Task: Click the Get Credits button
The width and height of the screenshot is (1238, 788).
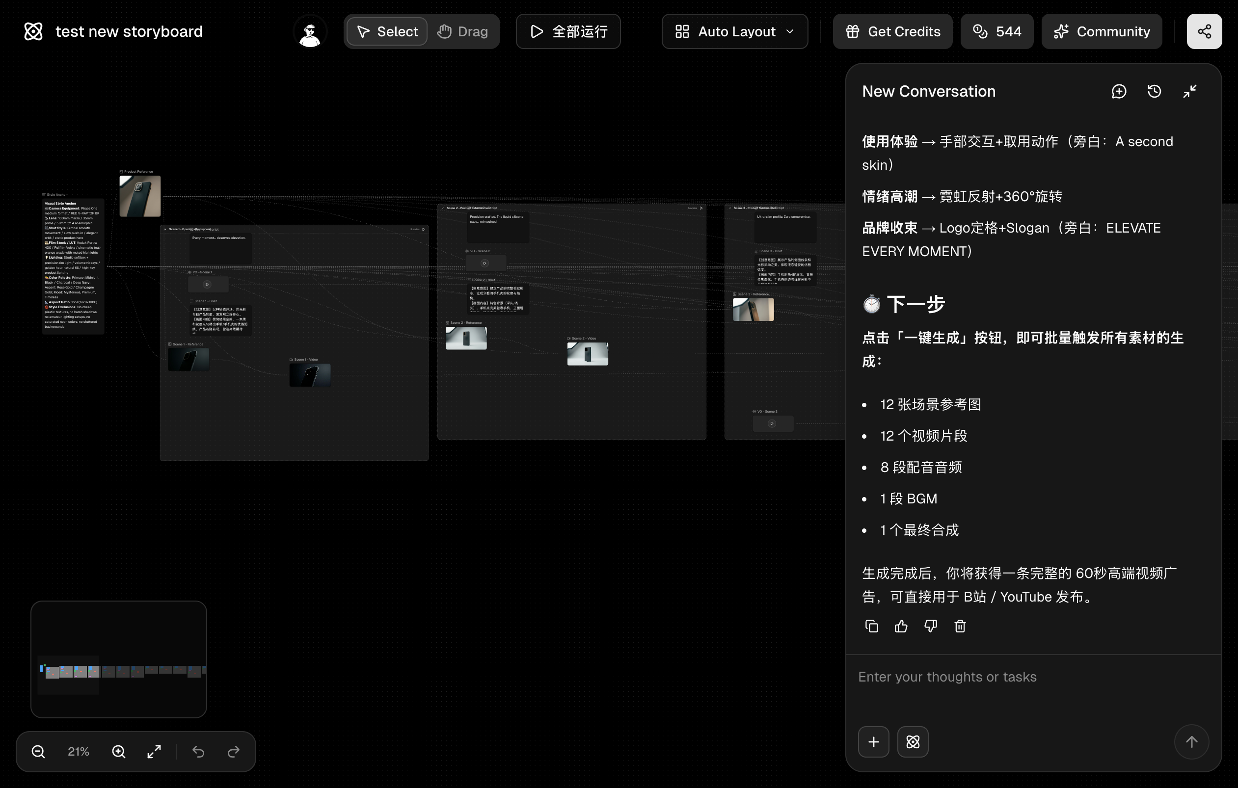Action: [892, 31]
